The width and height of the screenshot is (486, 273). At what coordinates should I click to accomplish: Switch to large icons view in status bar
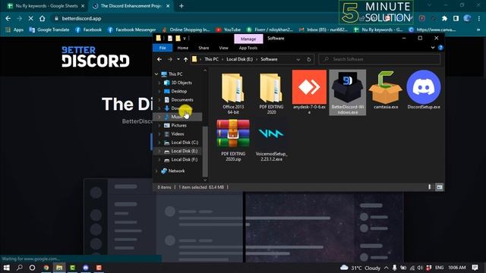439,187
